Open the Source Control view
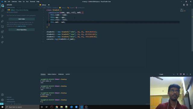 [x=2, y=16]
